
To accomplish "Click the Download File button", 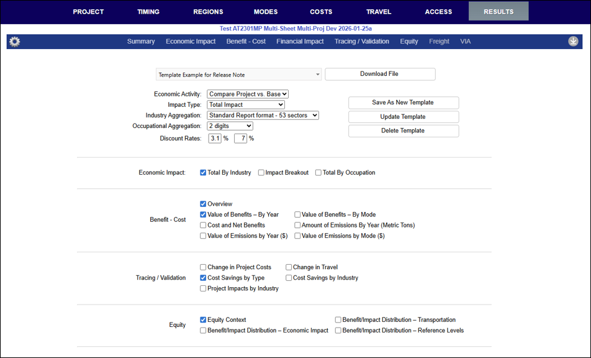I will (x=380, y=74).
